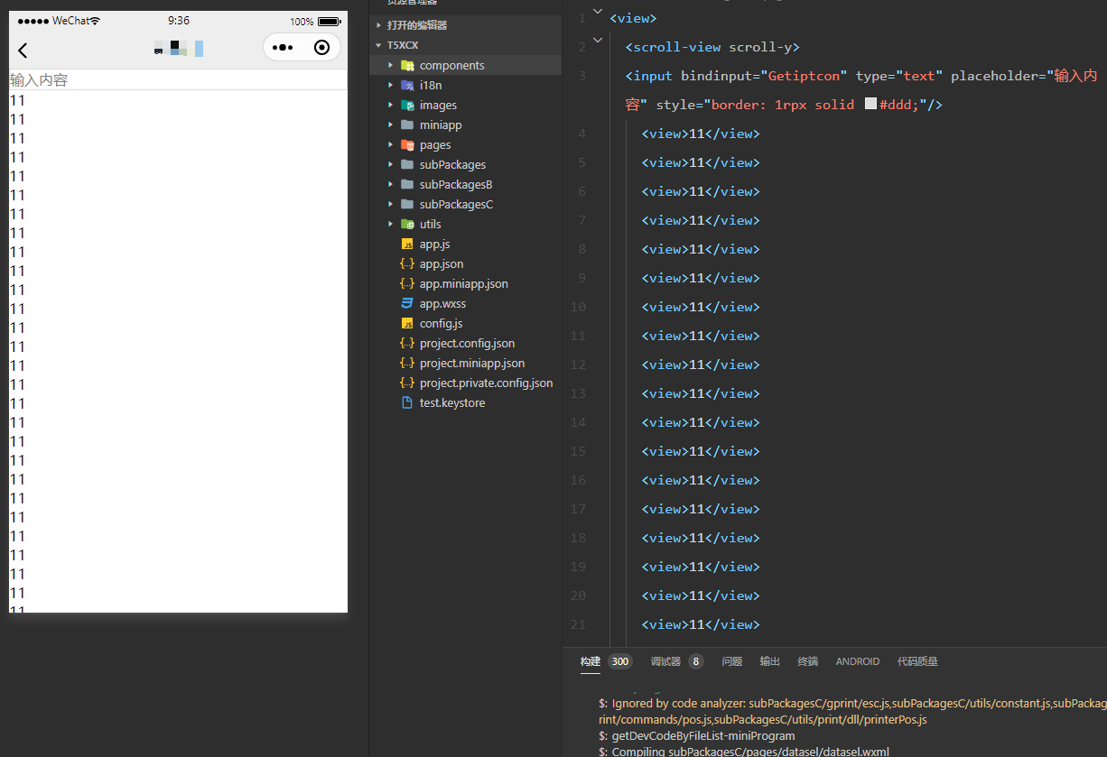This screenshot has width=1107, height=757.
Task: Click the i18n folder icon
Action: 407,85
